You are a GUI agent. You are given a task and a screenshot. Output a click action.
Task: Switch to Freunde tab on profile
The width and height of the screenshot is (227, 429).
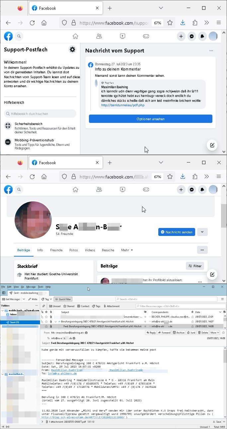[x=56, y=250]
